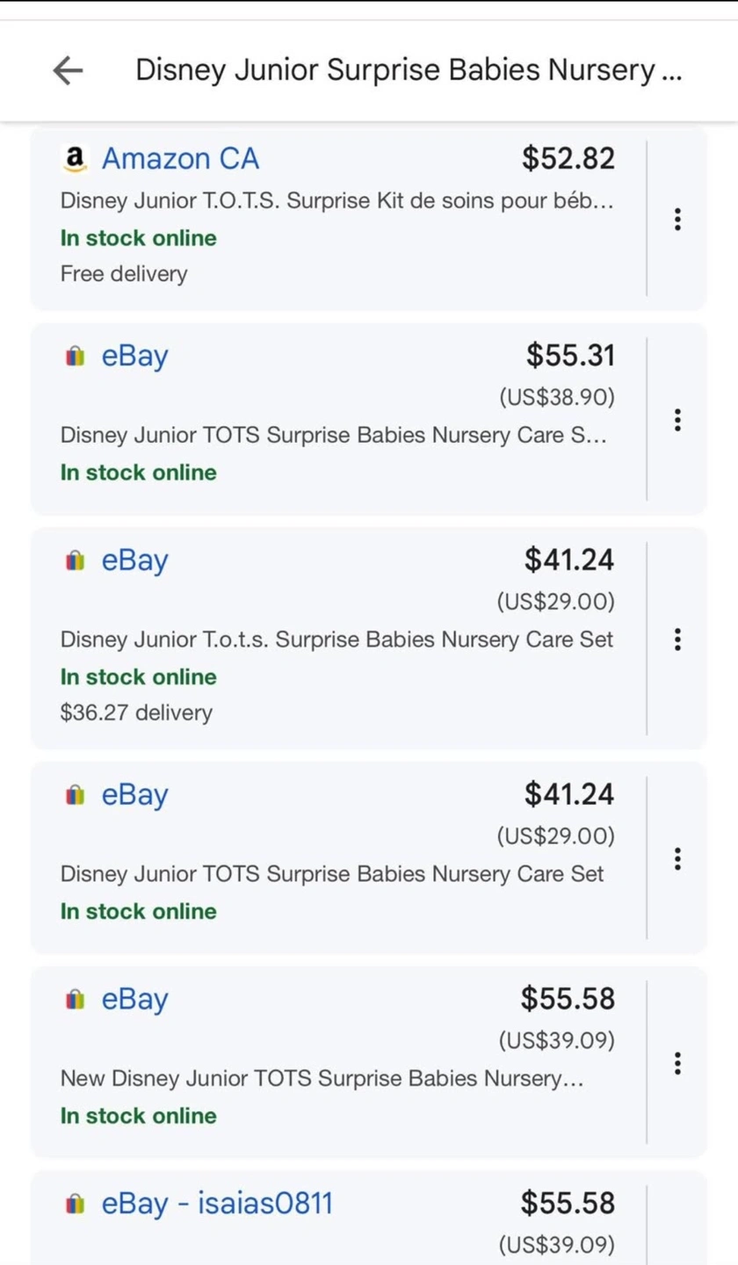Click shopping bag icon beside eBay $55.31
Image resolution: width=738 pixels, height=1265 pixels.
pyautogui.click(x=76, y=357)
